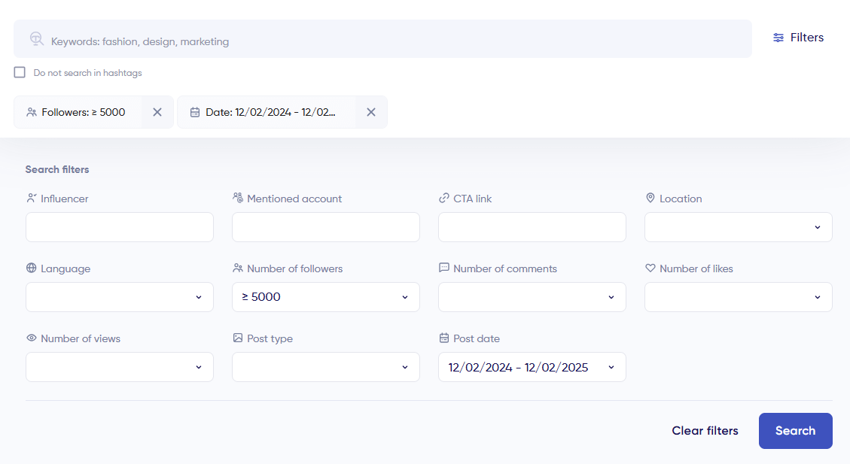Remove the Date range filter chip

pyautogui.click(x=371, y=112)
